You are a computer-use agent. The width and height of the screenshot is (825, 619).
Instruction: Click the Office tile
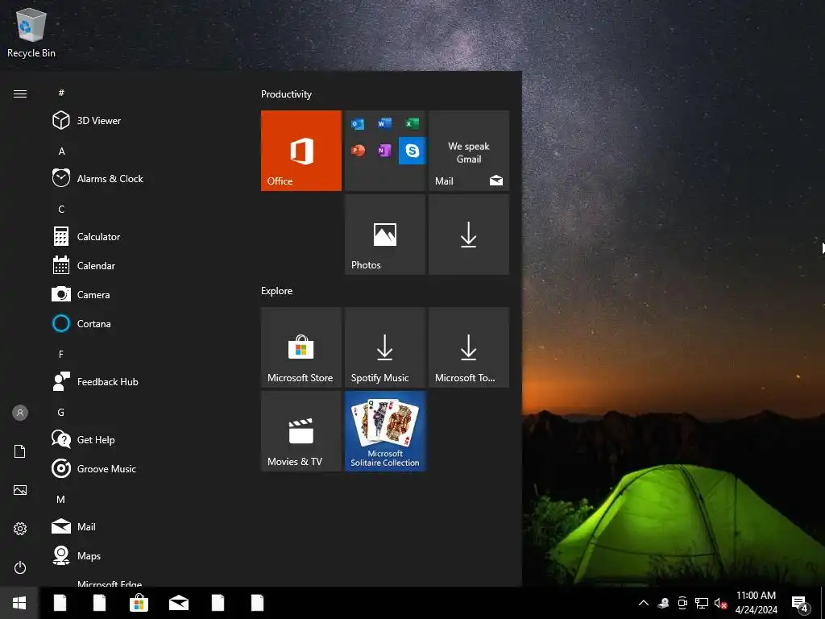tap(301, 151)
